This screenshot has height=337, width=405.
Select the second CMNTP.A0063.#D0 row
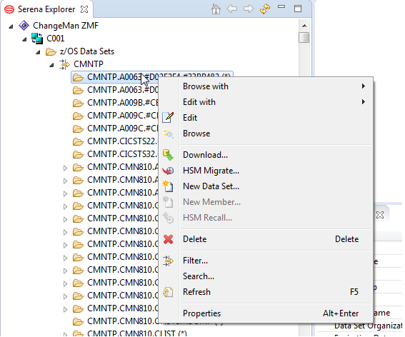click(x=123, y=90)
